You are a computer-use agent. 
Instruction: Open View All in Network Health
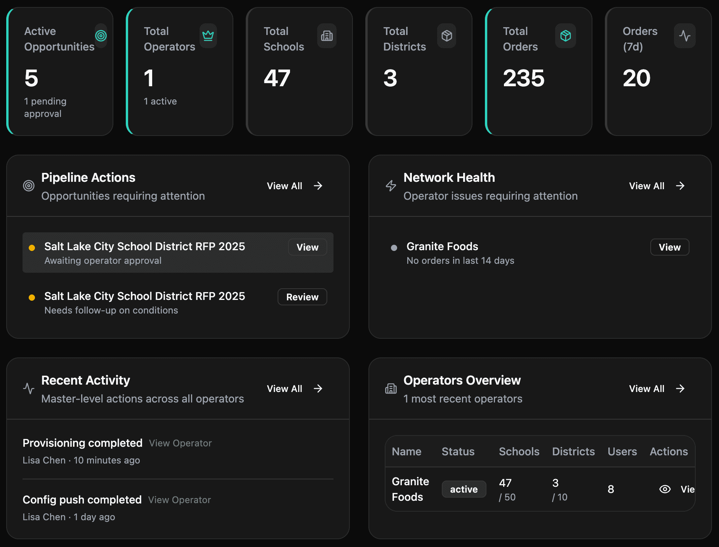[x=656, y=186]
